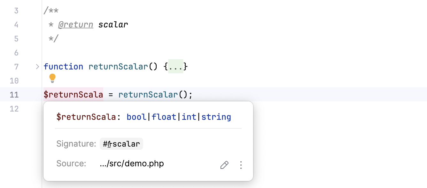Expand folded returnScalar function with gutter chevron
This screenshot has height=188, width=427.
tap(37, 67)
